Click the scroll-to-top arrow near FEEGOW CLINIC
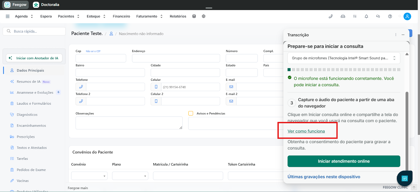Viewport: 420px width, 192px height. click(x=414, y=187)
